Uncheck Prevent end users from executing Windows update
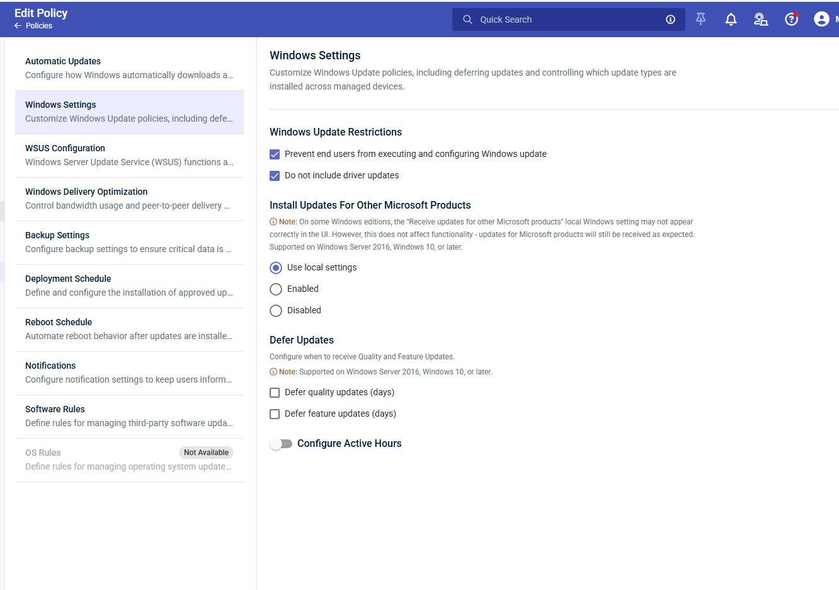This screenshot has width=839, height=590. 275,154
